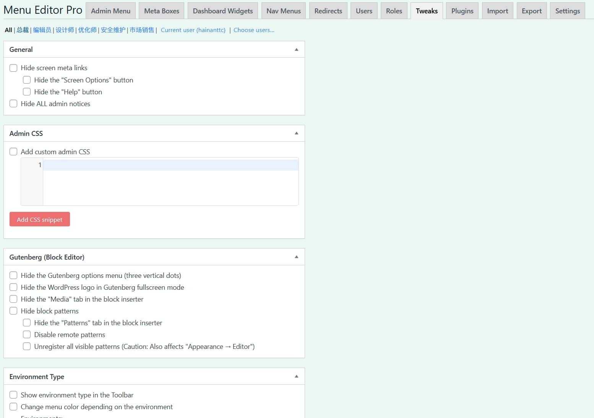
Task: Collapse the General section
Action: [296, 50]
